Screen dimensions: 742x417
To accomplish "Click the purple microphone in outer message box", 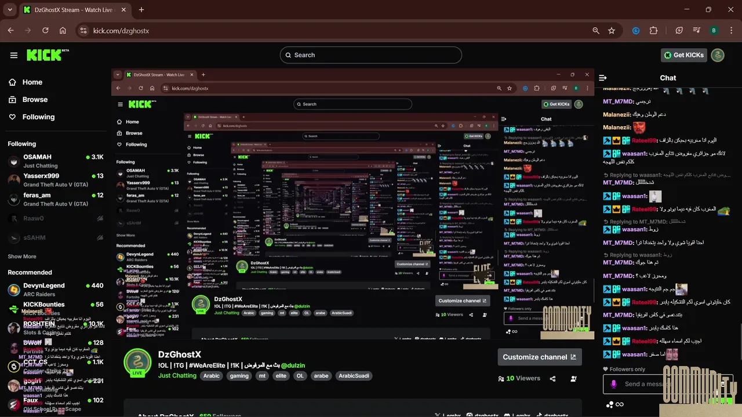I will pos(613,384).
